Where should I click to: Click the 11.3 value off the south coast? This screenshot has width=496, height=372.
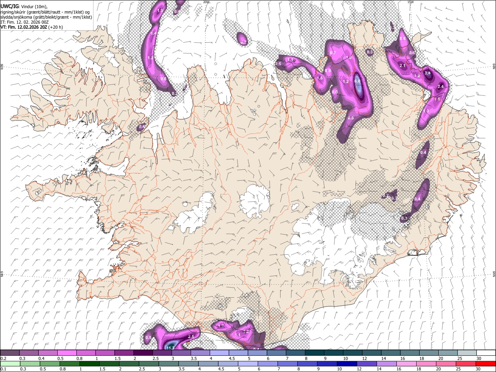pyautogui.click(x=170, y=348)
